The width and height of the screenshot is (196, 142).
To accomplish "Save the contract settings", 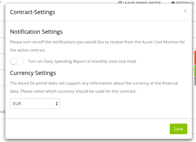I will [178, 129].
